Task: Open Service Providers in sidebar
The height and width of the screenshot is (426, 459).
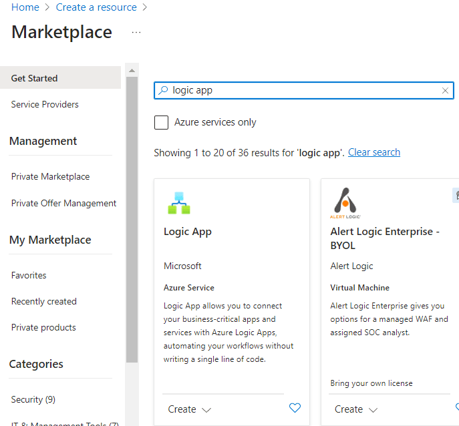Action: click(45, 104)
